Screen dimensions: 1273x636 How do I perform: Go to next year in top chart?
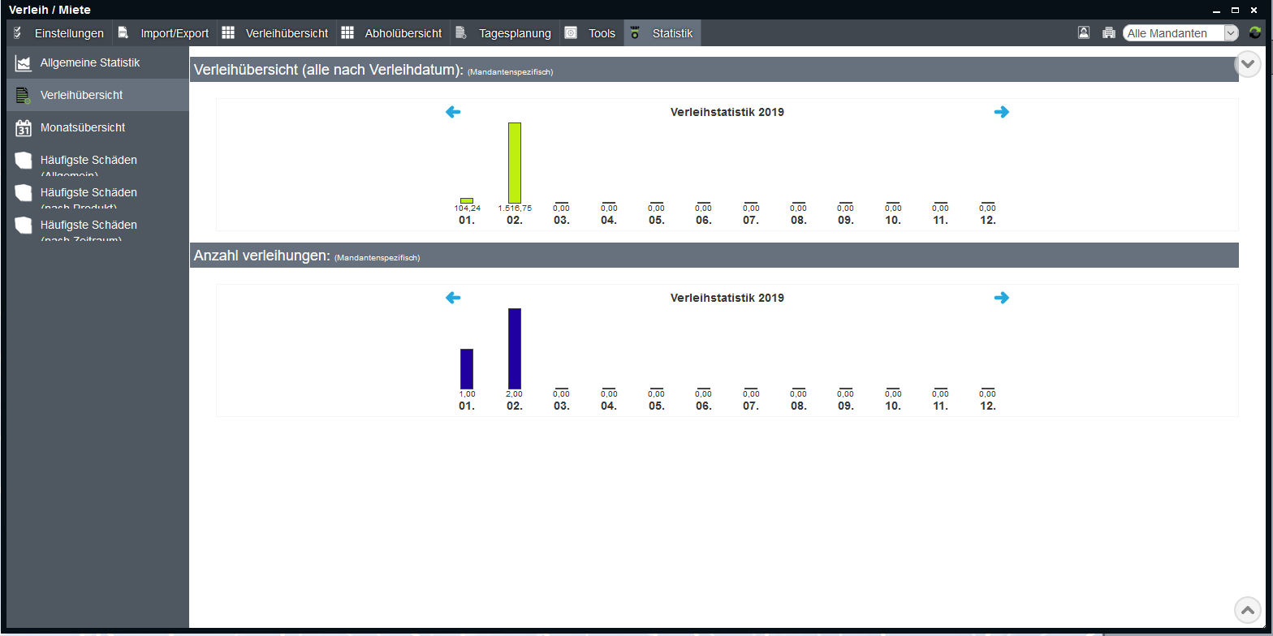[1001, 112]
